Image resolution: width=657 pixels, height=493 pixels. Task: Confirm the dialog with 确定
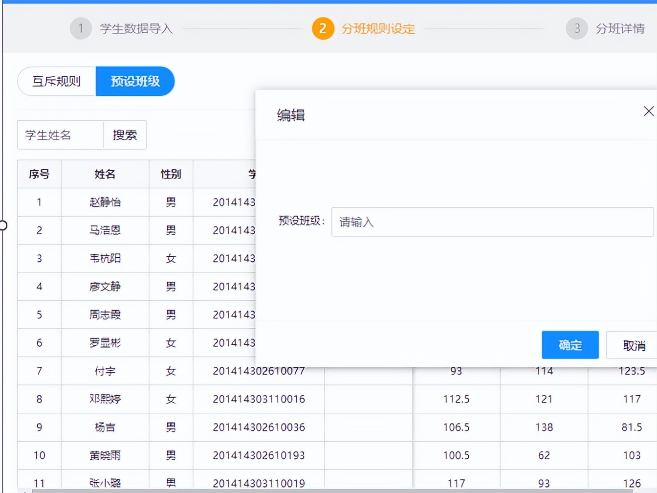tap(569, 345)
